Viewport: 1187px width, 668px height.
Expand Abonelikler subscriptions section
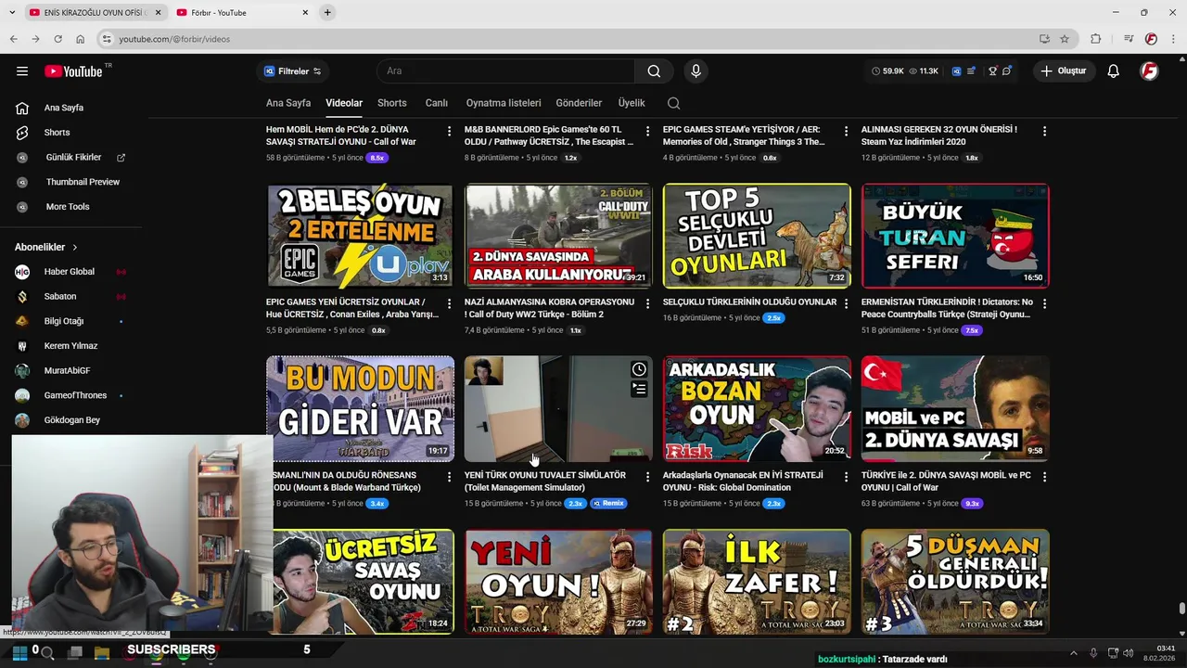(46, 247)
